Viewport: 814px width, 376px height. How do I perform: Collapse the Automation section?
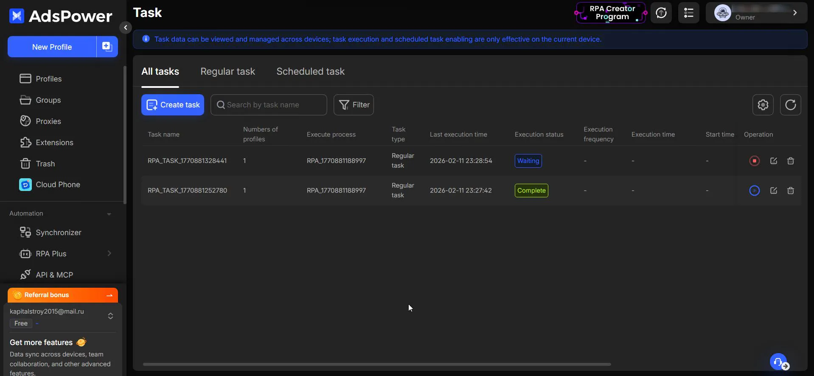[x=109, y=214]
